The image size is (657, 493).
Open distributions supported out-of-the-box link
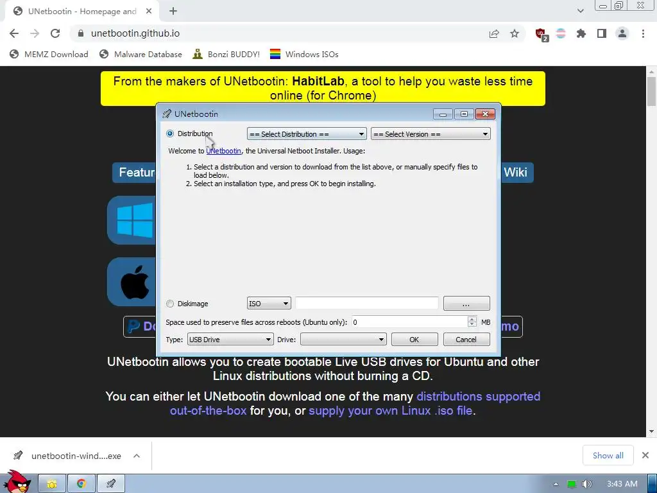click(x=355, y=403)
